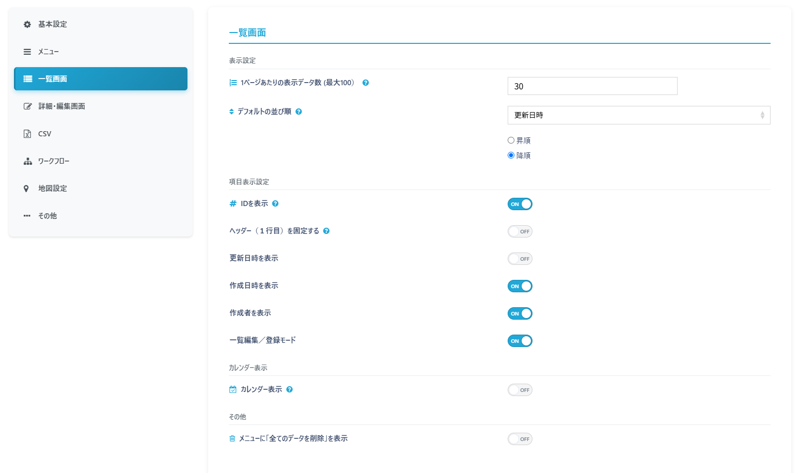
Task: Click the help icon next to デフォルトの並び順
Action: coord(299,112)
